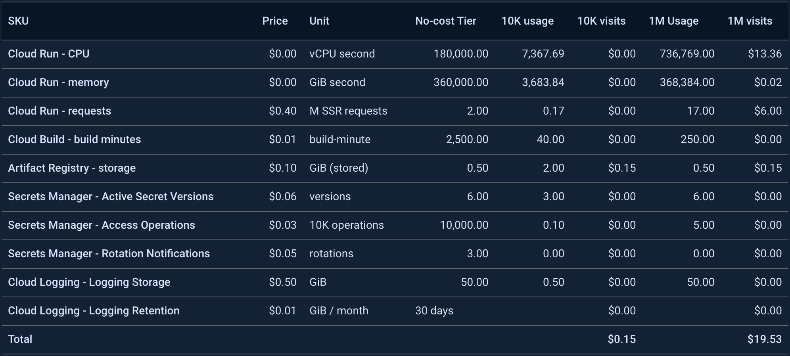Click the 0.17 usage value
The height and width of the screenshot is (356, 790).
[554, 111]
